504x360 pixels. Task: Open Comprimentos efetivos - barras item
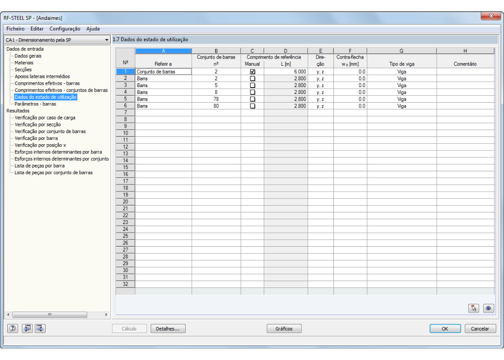(47, 83)
